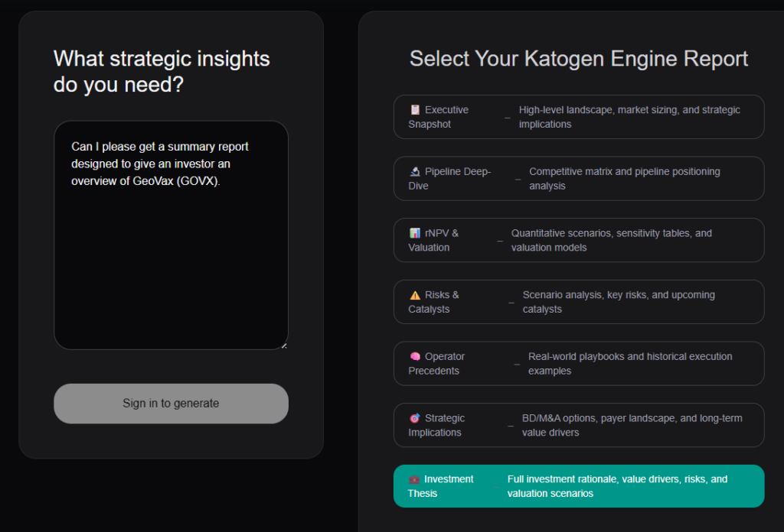Select the highlighted Investment Thesis report
Image resolution: width=784 pixels, height=532 pixels.
click(x=579, y=486)
